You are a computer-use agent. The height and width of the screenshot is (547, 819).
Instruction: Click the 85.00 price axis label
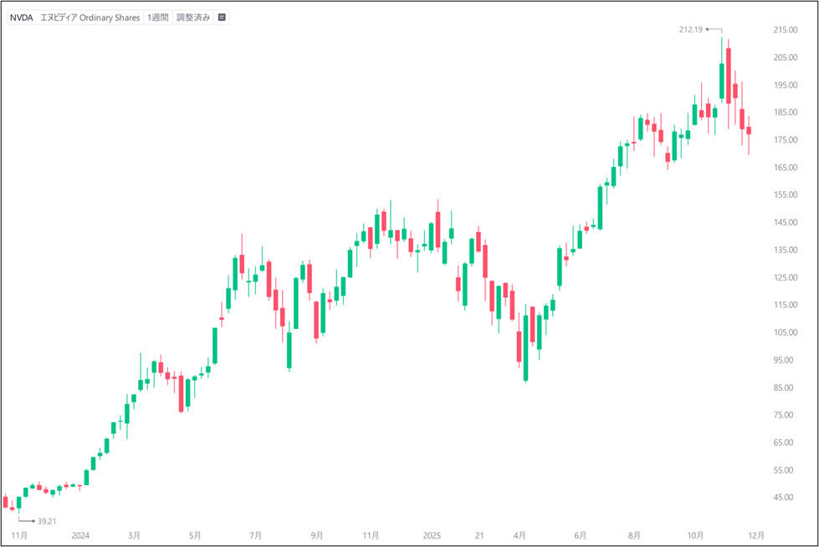(786, 387)
